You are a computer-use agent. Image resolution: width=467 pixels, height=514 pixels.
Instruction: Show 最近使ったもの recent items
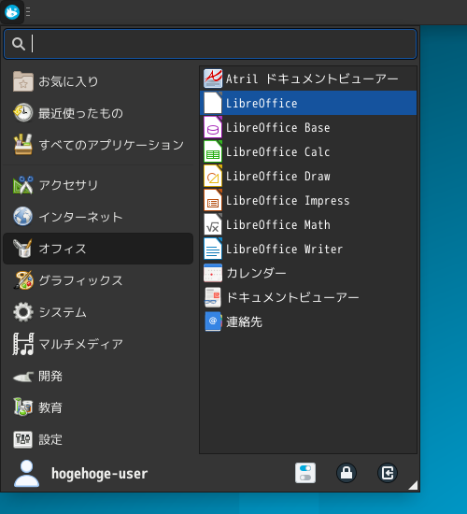tap(98, 113)
